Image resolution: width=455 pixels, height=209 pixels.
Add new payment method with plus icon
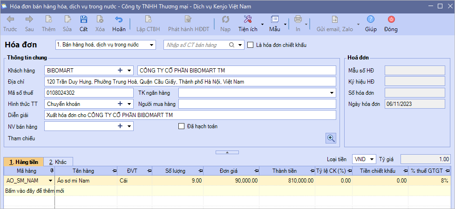point(120,104)
